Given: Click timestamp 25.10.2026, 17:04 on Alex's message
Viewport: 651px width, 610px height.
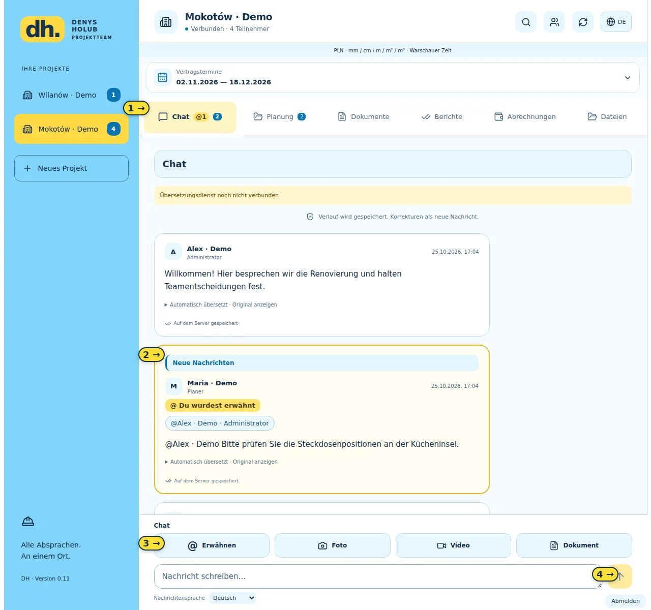Looking at the screenshot, I should [455, 252].
